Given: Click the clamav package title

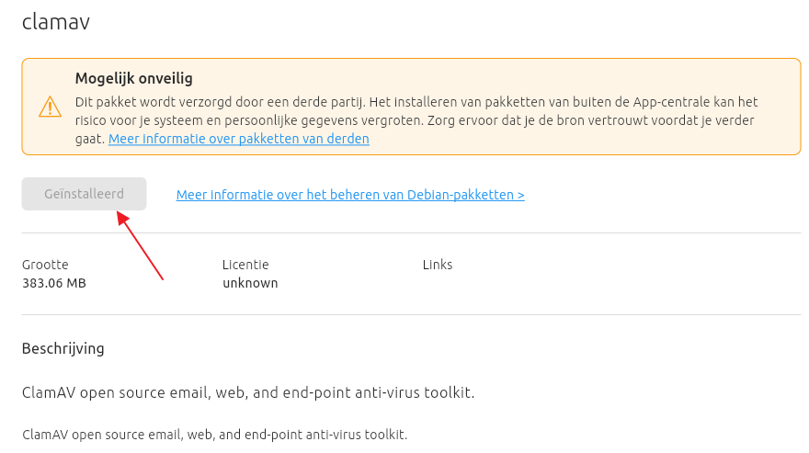Looking at the screenshot, I should click(x=56, y=22).
